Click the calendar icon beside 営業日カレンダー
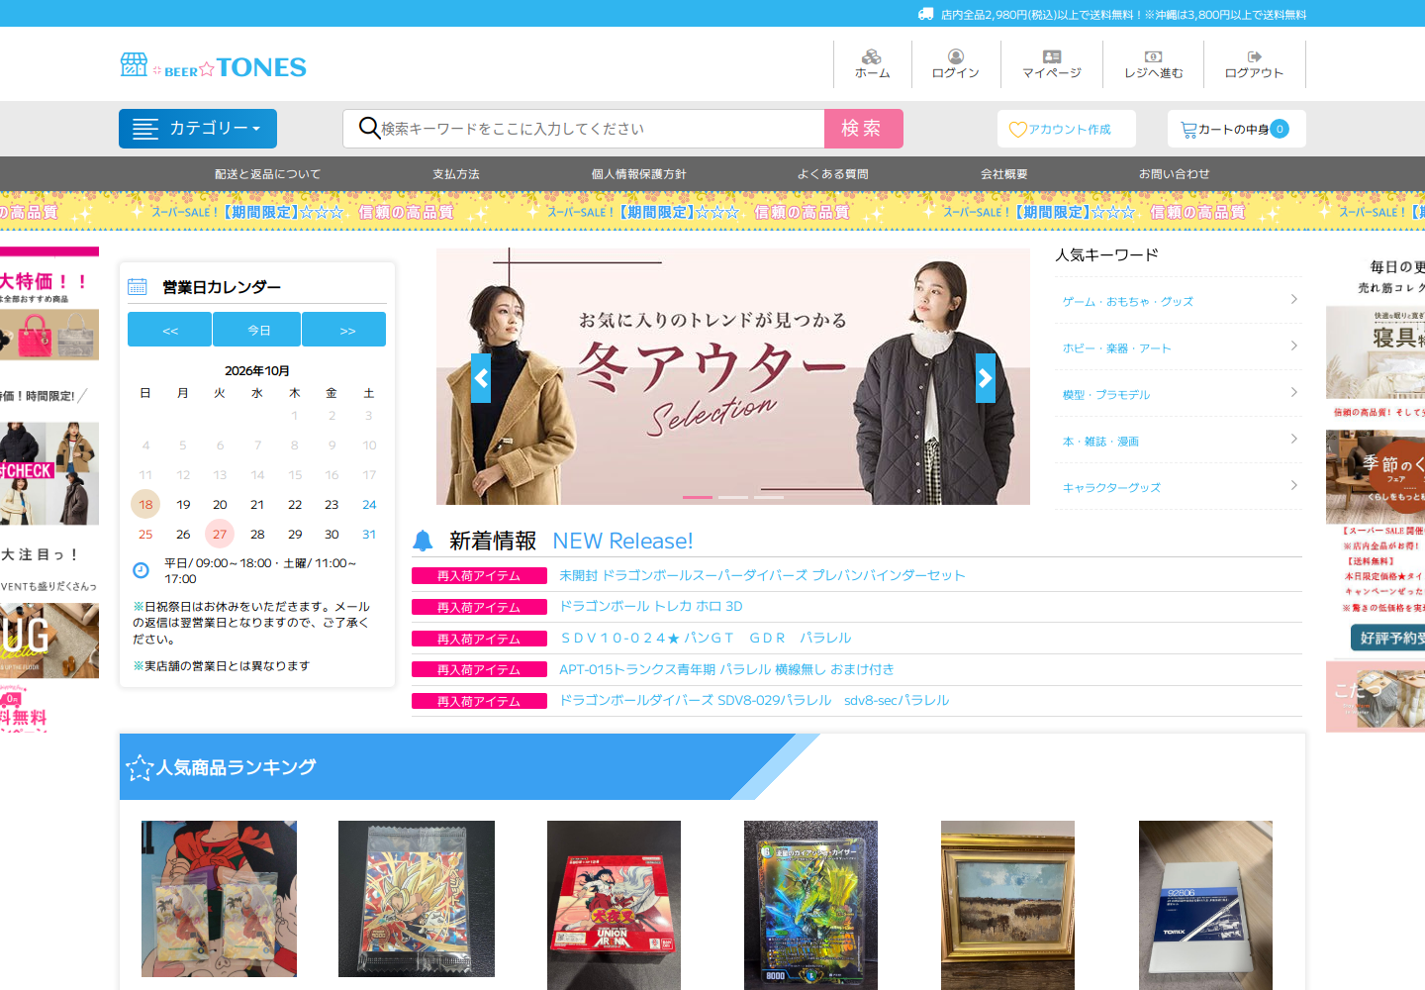Screen dimensions: 1425x990 click(138, 287)
